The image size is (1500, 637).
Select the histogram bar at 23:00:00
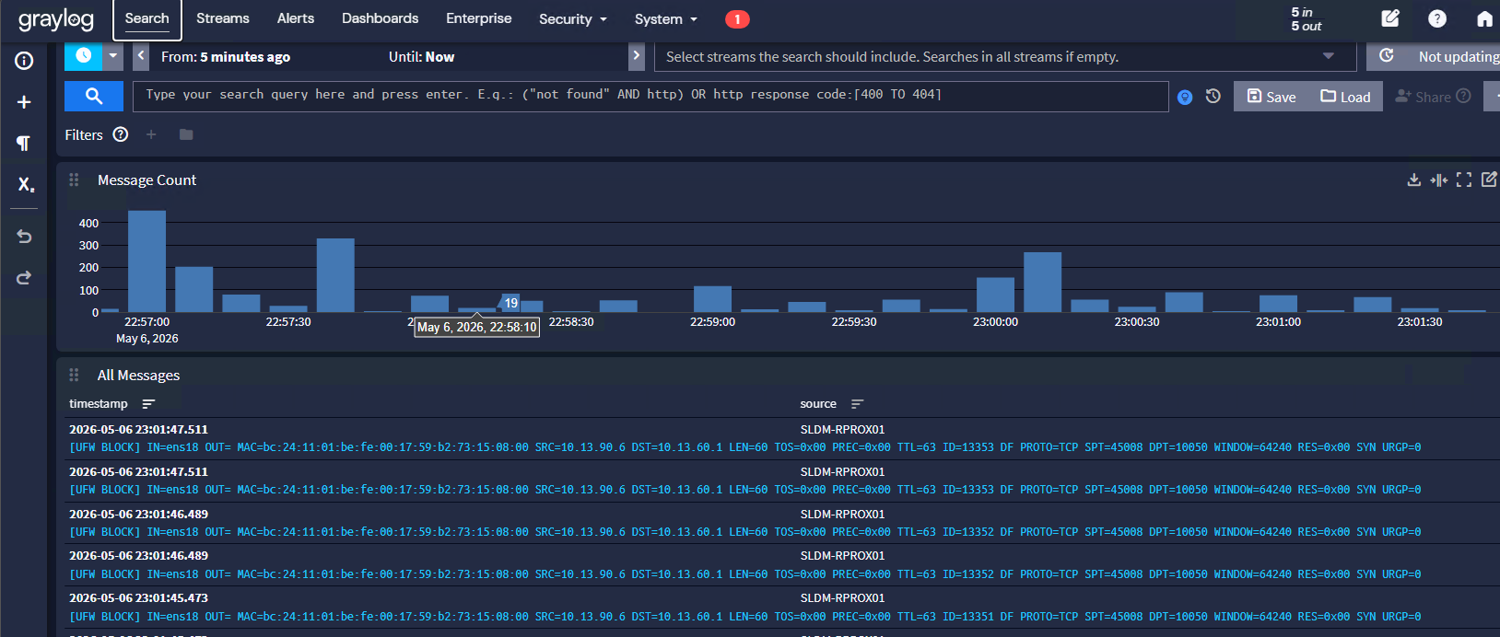995,295
